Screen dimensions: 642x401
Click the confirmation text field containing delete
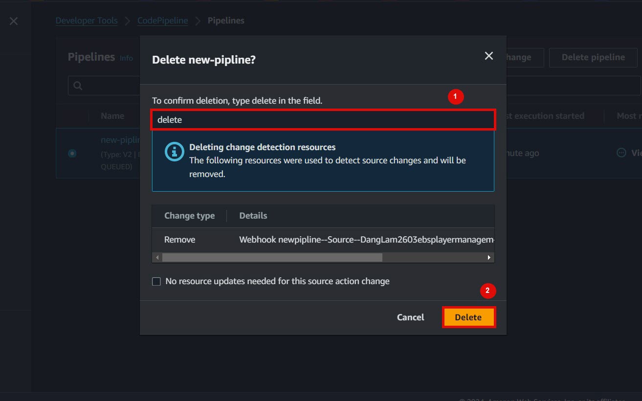(323, 120)
